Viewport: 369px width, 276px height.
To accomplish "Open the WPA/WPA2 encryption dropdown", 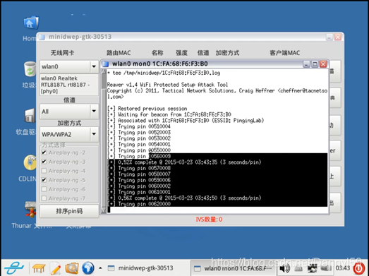I will tap(69, 134).
